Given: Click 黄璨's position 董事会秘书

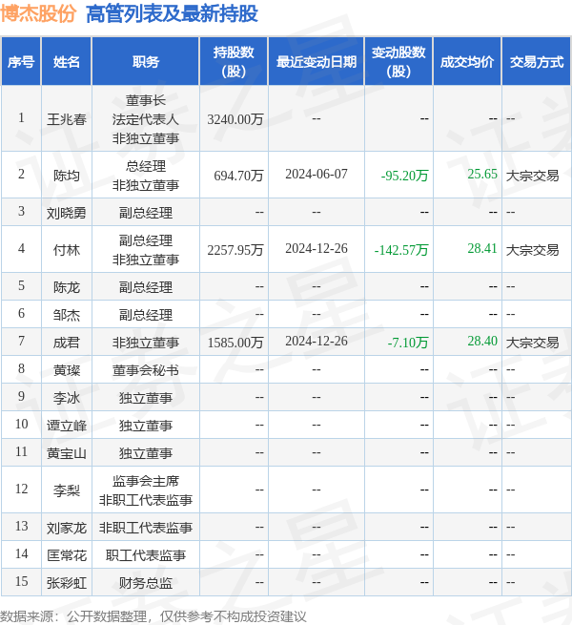Looking at the screenshot, I should pyautogui.click(x=146, y=370).
